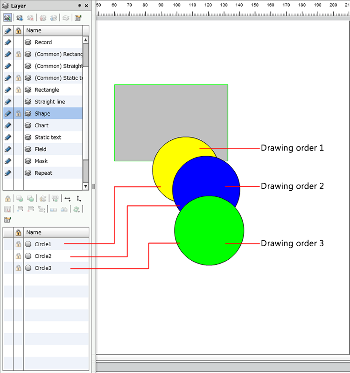This screenshot has height=373, width=350.
Task: Click Name column header in layer list
Action: point(53,30)
